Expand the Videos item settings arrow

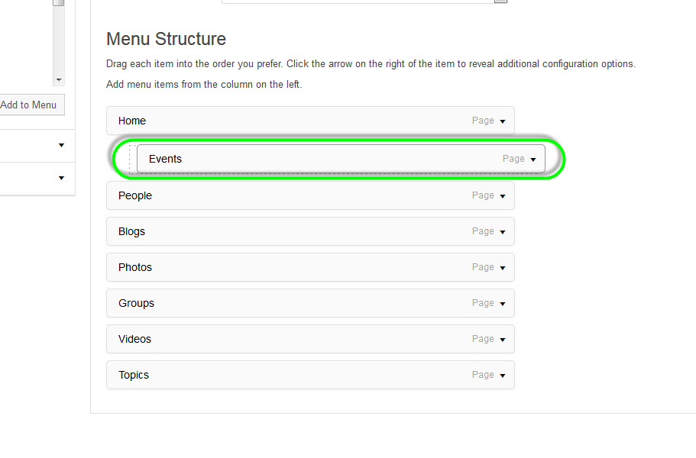coord(503,340)
